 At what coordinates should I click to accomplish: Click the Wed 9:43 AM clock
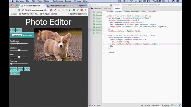[x=158, y=1]
